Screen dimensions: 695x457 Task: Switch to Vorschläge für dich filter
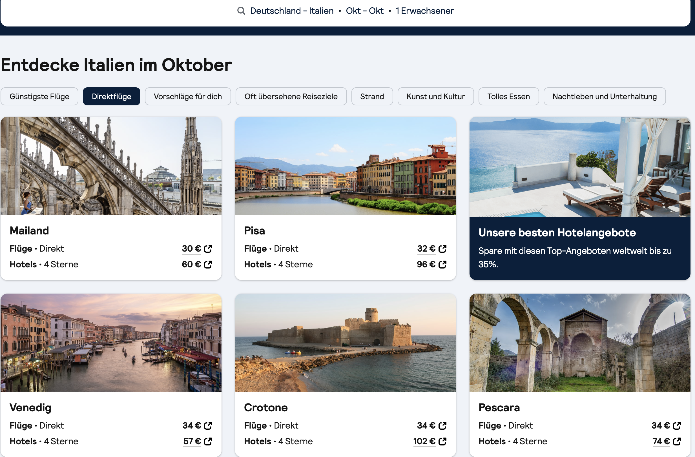pyautogui.click(x=188, y=96)
